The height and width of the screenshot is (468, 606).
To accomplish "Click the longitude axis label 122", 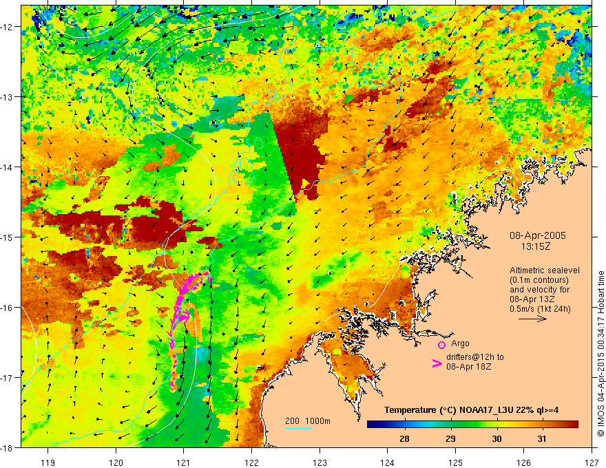I will (x=251, y=462).
